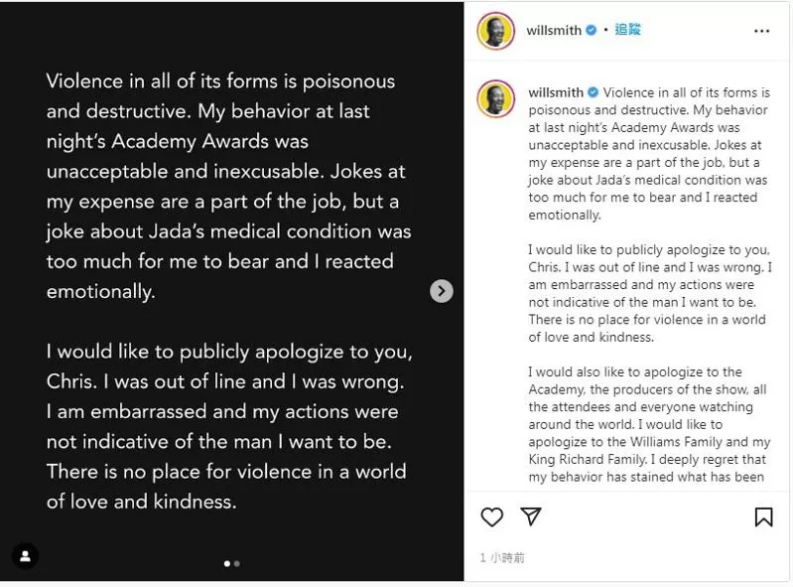
Task: Click the caption's first paragraph about violence
Action: tap(649, 153)
